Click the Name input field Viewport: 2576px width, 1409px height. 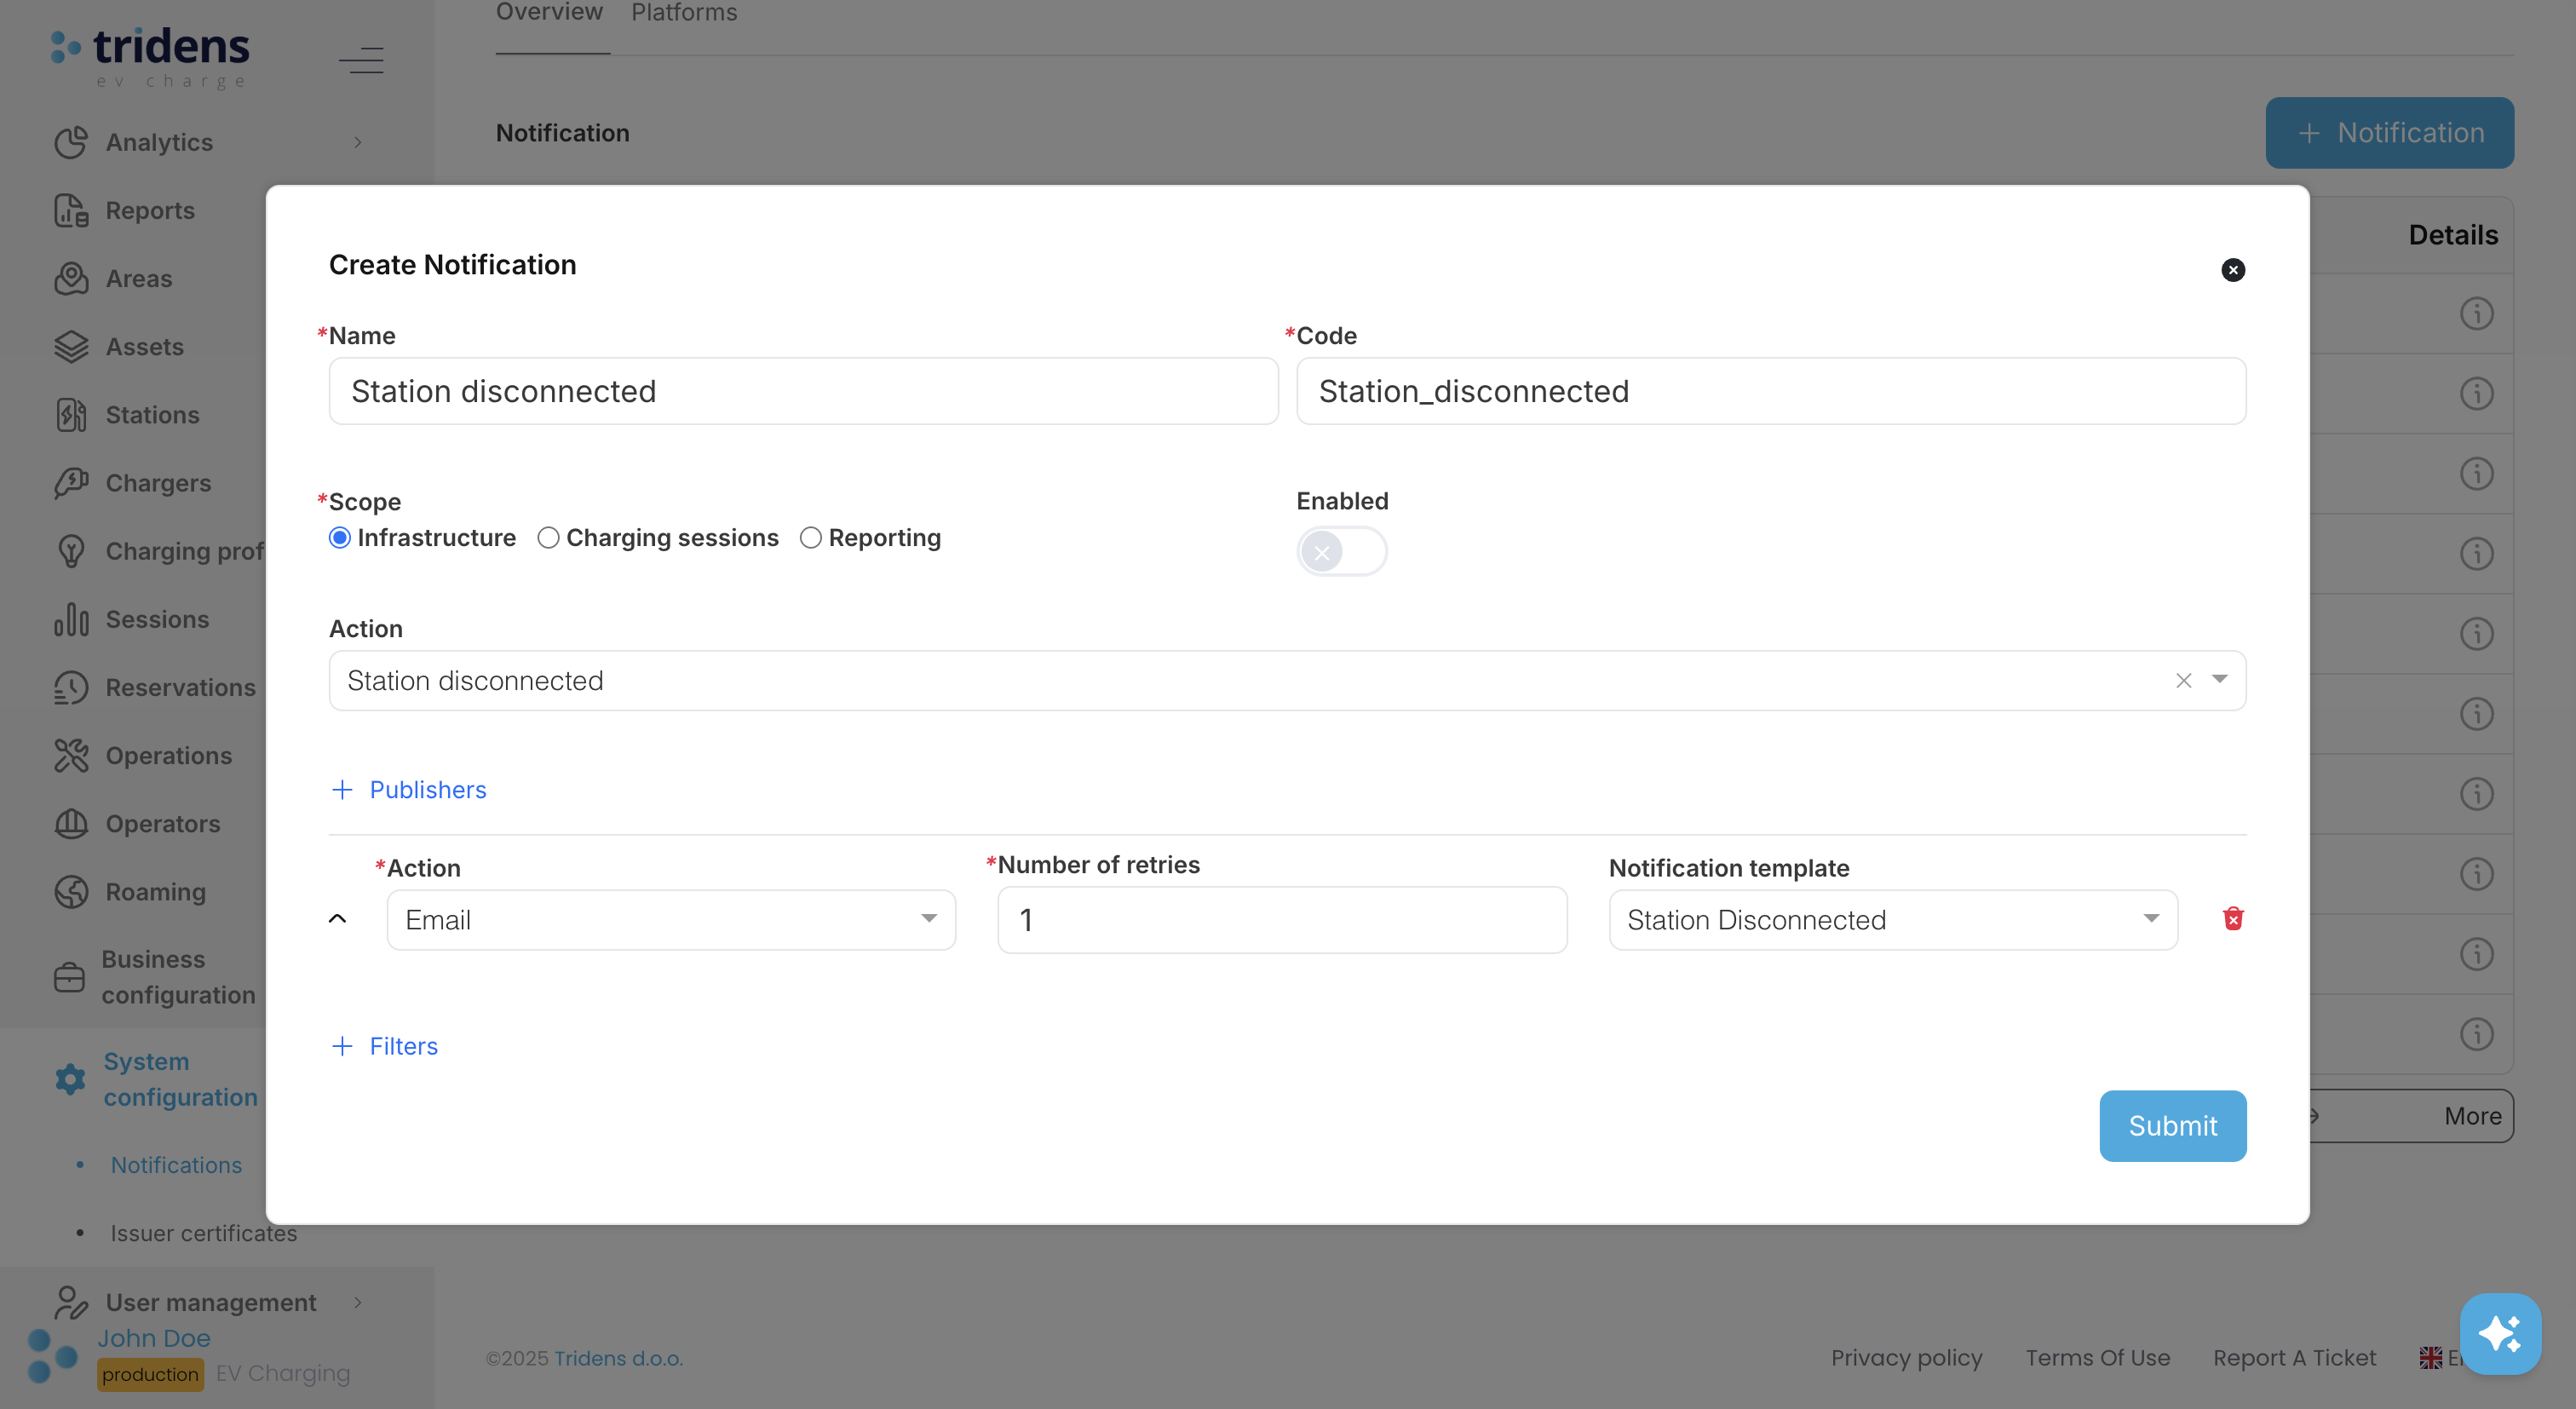(x=802, y=391)
